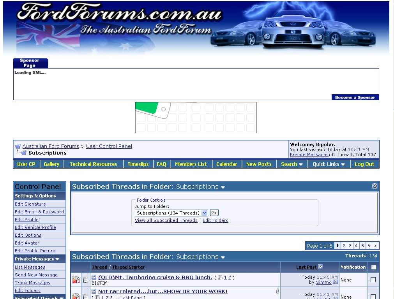
Task: Expand Private Messages section in Control Panel
Action: click(x=57, y=259)
